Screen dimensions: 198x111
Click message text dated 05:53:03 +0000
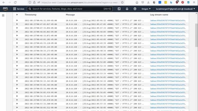(105, 70)
